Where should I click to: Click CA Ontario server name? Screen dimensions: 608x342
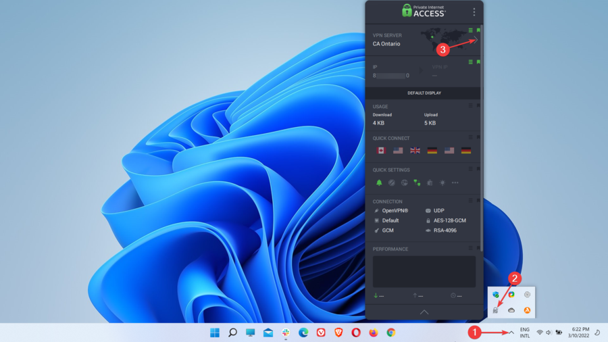pos(386,44)
